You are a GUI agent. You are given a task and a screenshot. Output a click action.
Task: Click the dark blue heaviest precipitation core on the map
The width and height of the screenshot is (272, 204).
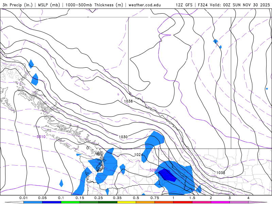coord(168,175)
